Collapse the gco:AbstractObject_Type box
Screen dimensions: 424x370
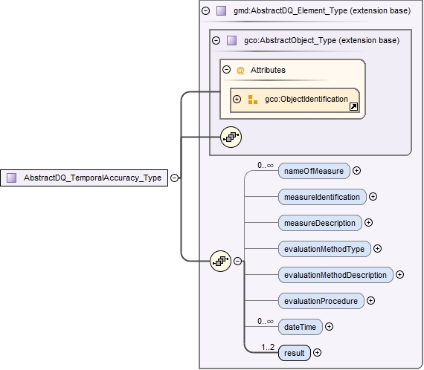point(216,41)
